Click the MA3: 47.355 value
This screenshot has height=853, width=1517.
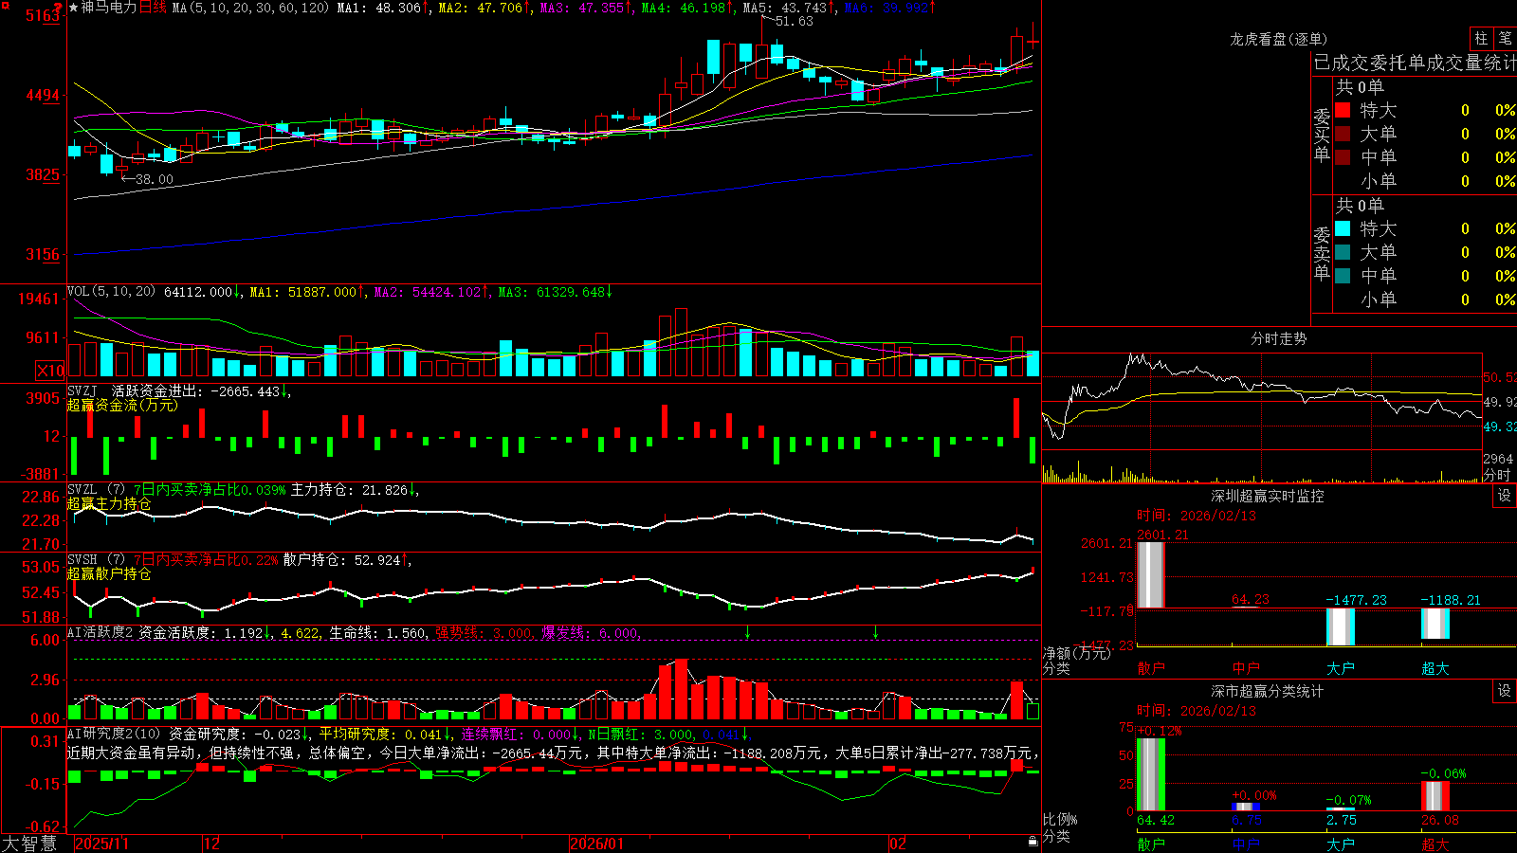point(586,8)
